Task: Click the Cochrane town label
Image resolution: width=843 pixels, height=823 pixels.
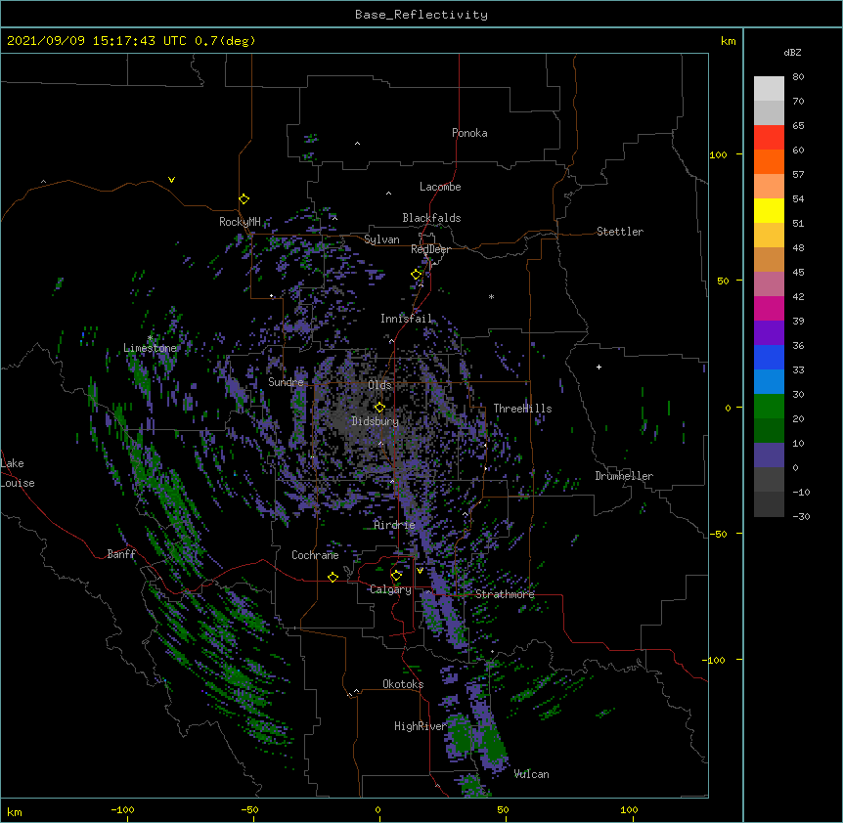Action: pos(315,555)
